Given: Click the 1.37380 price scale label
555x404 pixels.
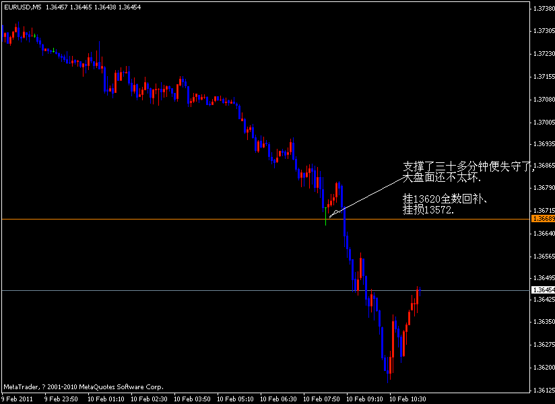Looking at the screenshot, I should pos(544,9).
